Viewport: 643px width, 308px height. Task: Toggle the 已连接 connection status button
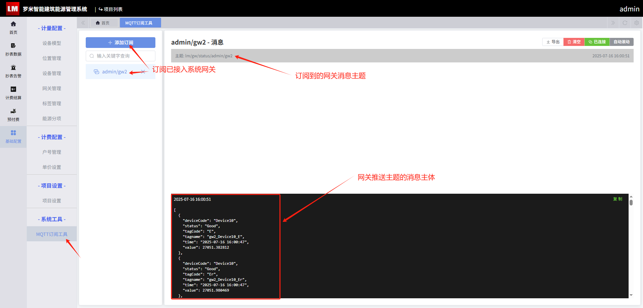tap(597, 42)
